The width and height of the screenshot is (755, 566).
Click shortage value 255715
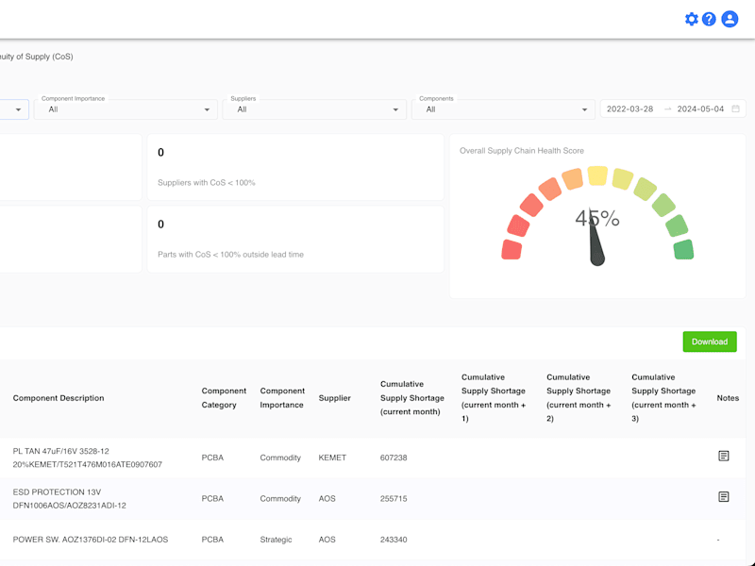pos(394,499)
